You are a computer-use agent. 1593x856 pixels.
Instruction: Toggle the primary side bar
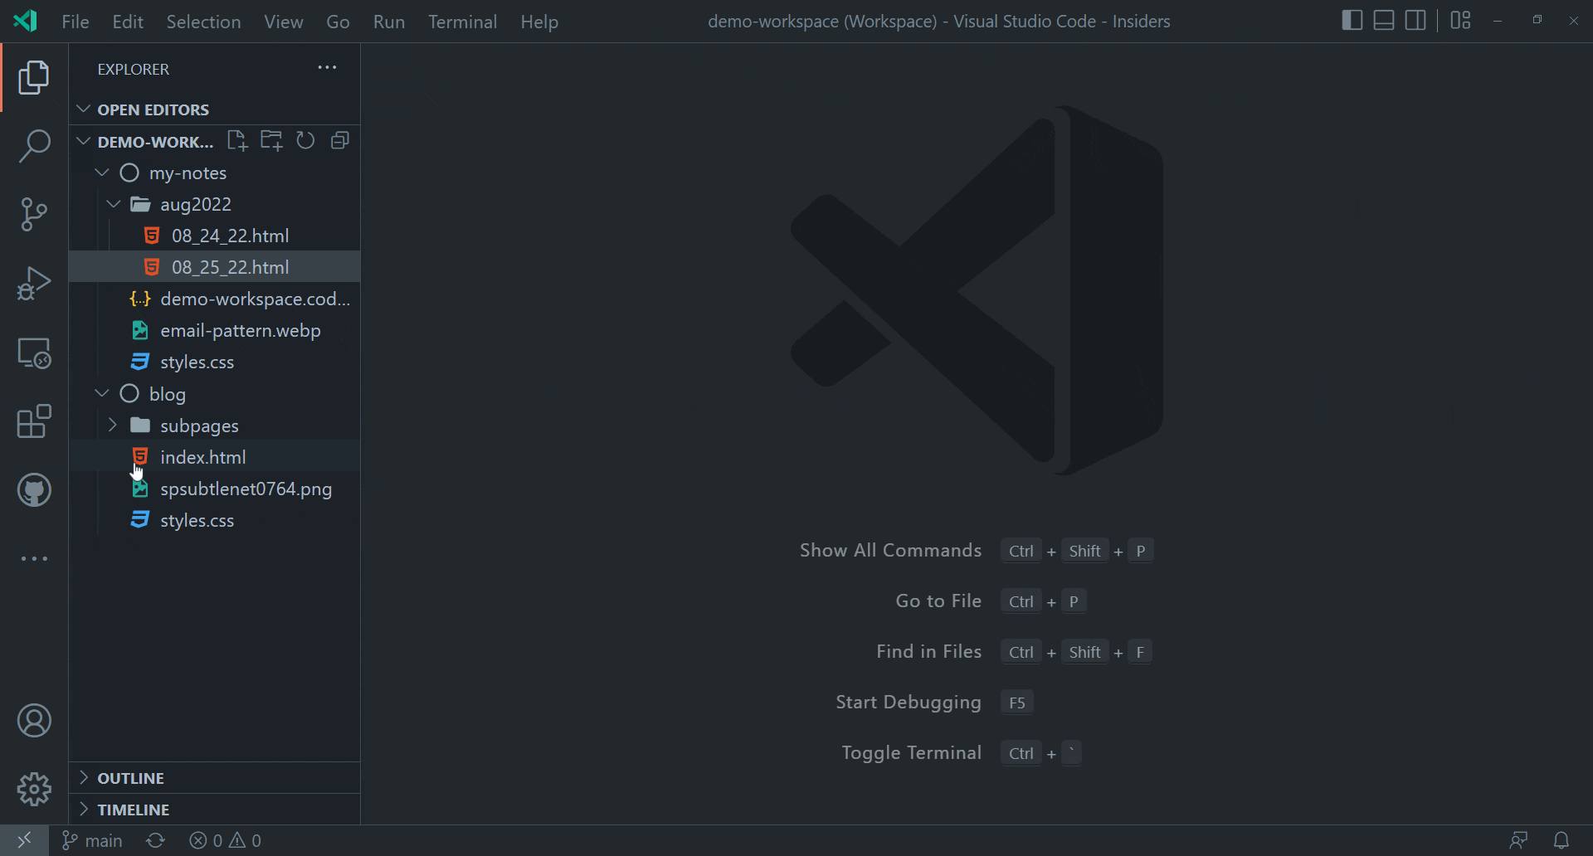1352,21
